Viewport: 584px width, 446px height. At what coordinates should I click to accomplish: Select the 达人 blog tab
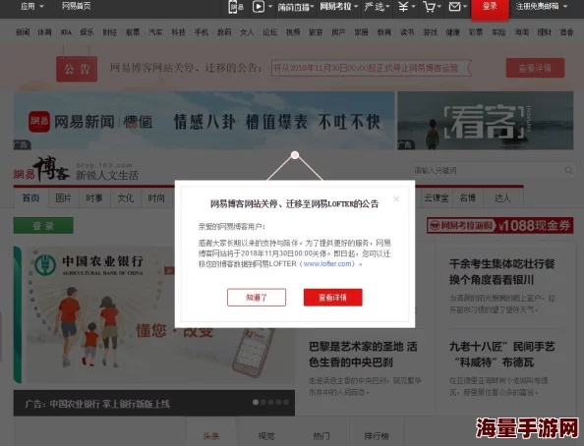point(502,198)
